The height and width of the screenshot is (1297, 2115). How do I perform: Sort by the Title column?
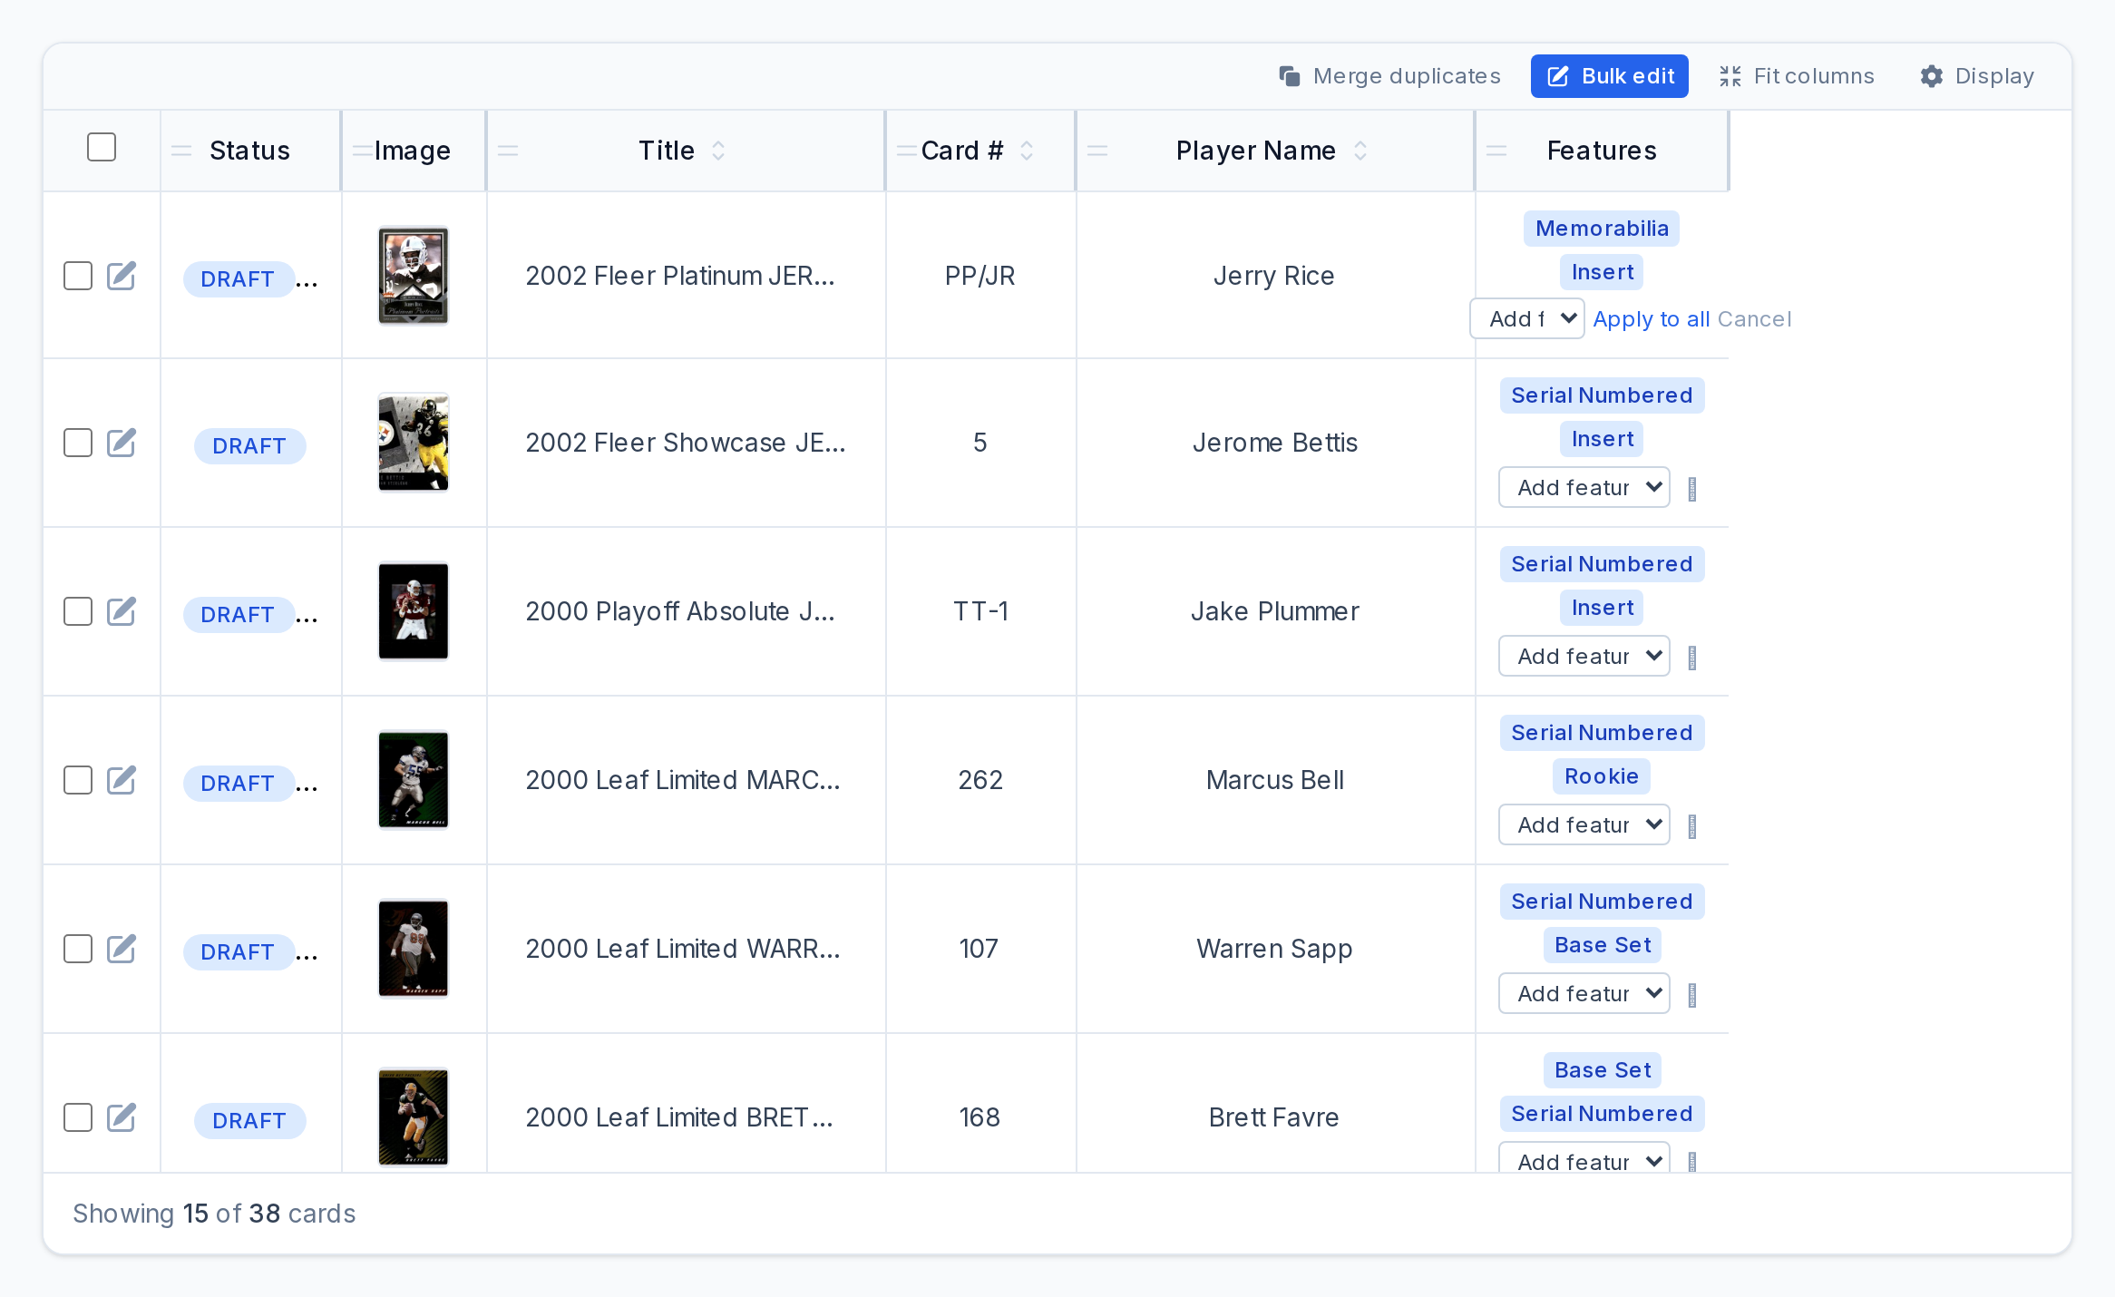click(x=718, y=151)
